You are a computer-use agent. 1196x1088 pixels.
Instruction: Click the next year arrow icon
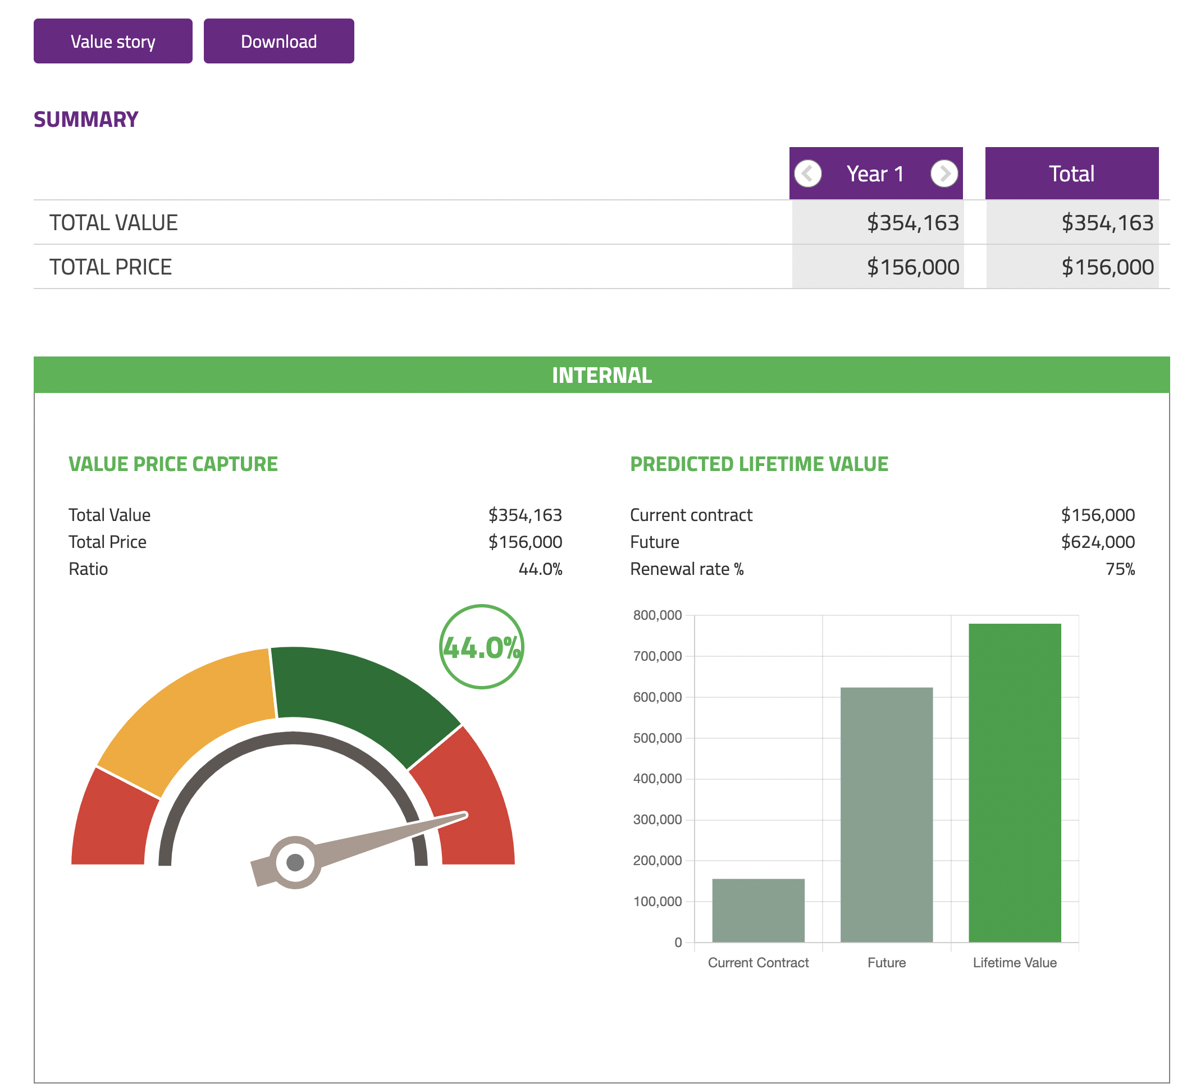pos(943,174)
